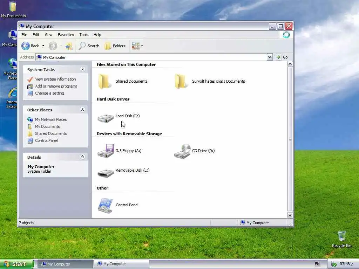The width and height of the screenshot is (359, 269).
Task: Open the Favorites menu
Action: [x=66, y=35]
